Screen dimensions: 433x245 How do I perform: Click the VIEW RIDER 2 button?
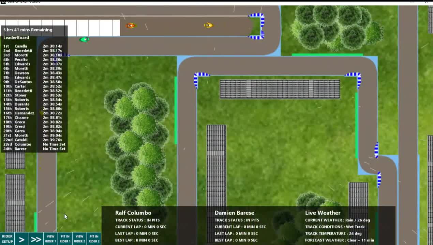coord(79,239)
